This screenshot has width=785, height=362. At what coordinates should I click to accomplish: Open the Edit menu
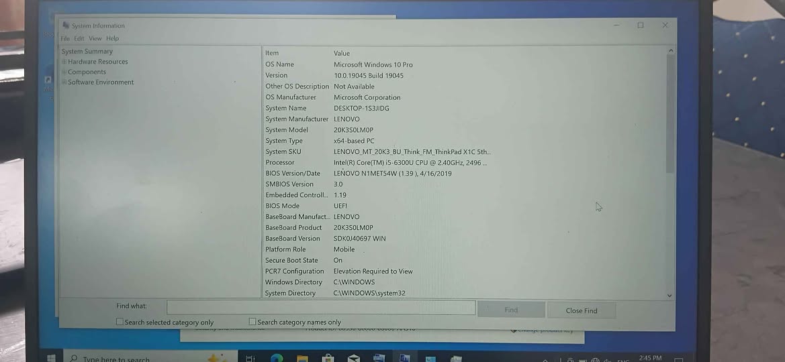[x=79, y=38]
